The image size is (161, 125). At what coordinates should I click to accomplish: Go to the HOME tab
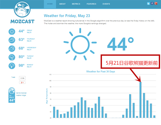tap(50, 4)
